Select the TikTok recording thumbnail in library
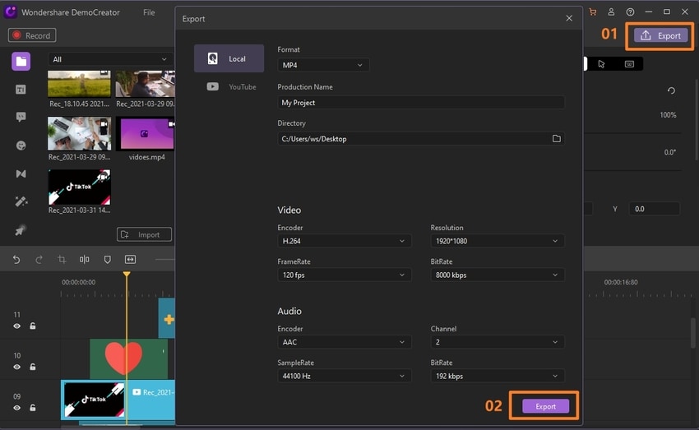The width and height of the screenshot is (699, 430). coord(79,187)
